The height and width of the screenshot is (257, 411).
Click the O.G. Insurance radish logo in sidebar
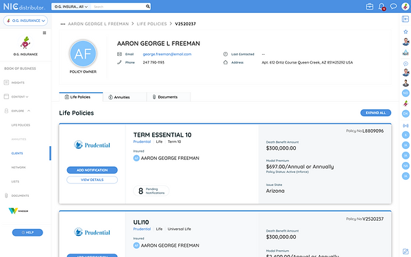click(25, 42)
